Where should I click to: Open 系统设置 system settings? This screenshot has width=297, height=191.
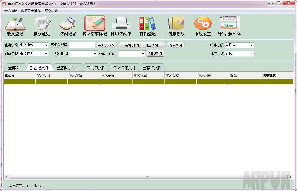(203, 25)
